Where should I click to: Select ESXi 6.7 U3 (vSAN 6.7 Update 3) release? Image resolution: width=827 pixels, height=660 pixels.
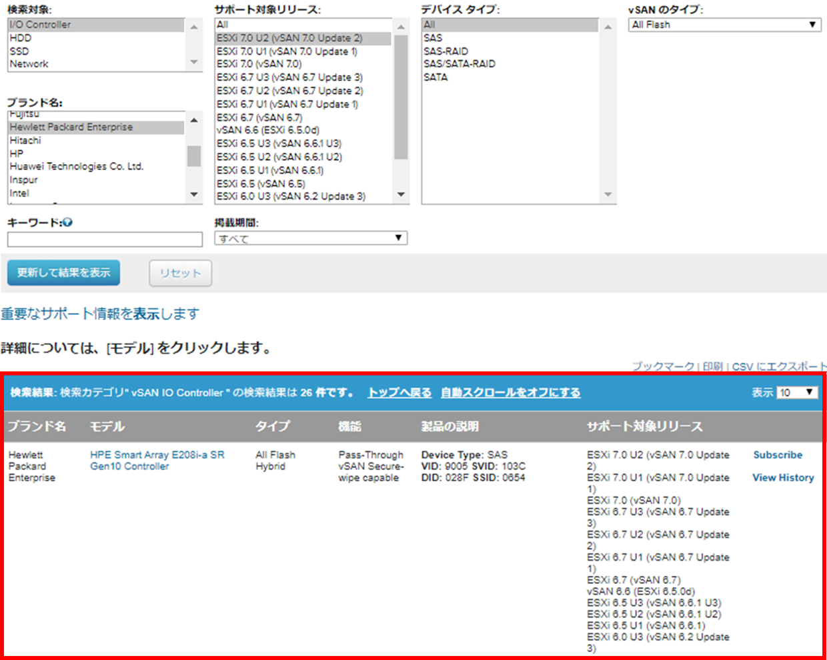(303, 77)
